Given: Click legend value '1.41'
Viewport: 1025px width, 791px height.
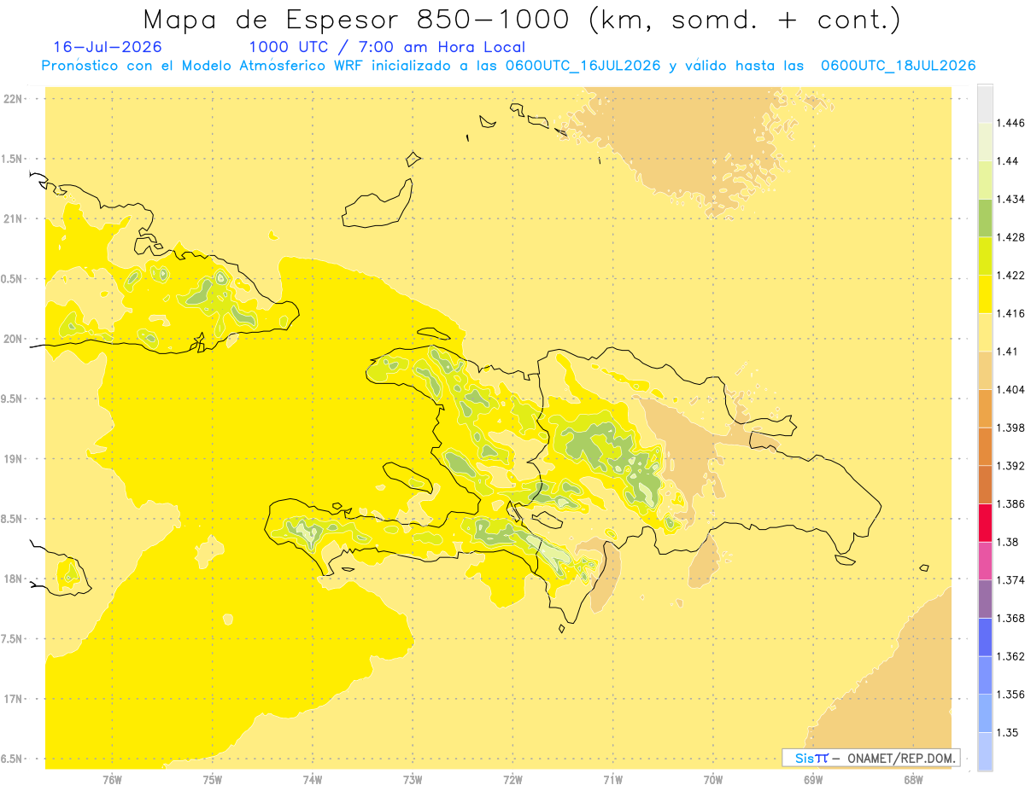Looking at the screenshot, I should click(1008, 352).
